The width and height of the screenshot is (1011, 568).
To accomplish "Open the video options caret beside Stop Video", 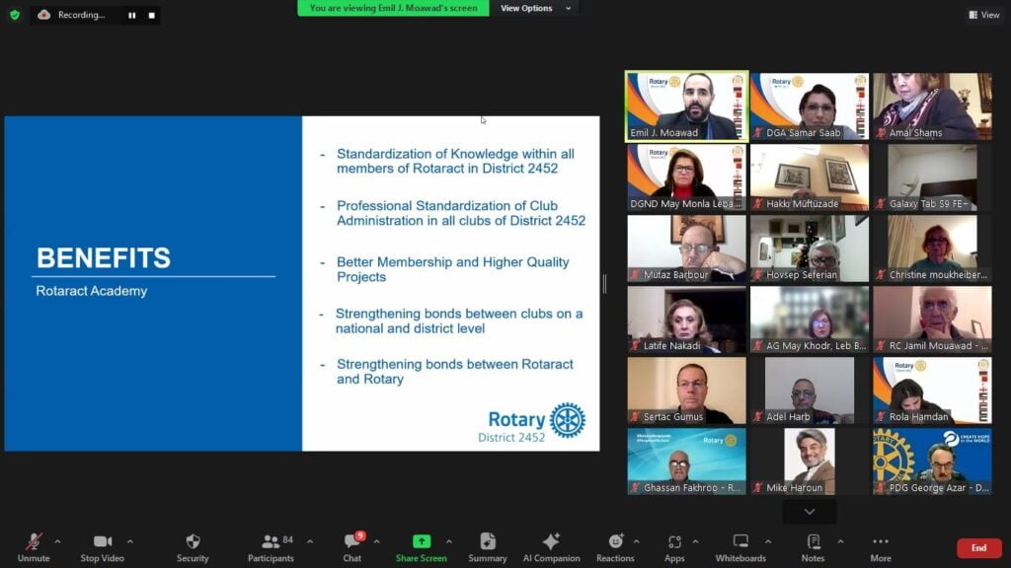I will coord(130,541).
